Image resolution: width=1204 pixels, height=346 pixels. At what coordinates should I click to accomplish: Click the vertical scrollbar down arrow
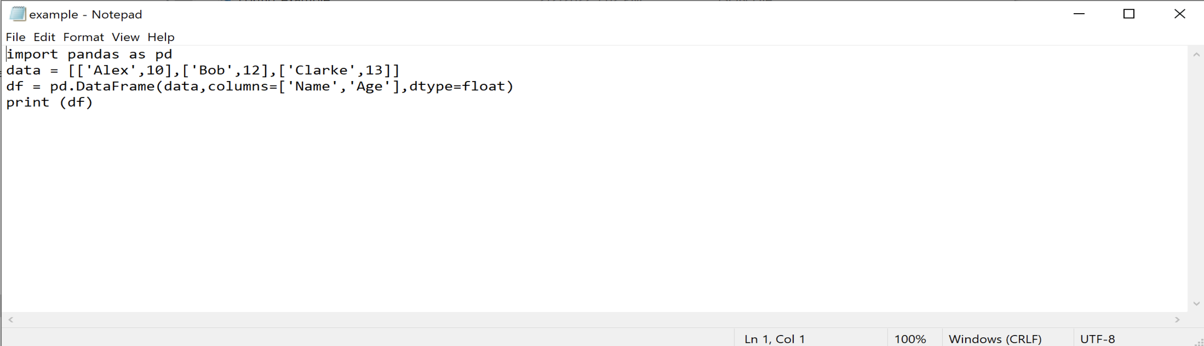pos(1196,304)
